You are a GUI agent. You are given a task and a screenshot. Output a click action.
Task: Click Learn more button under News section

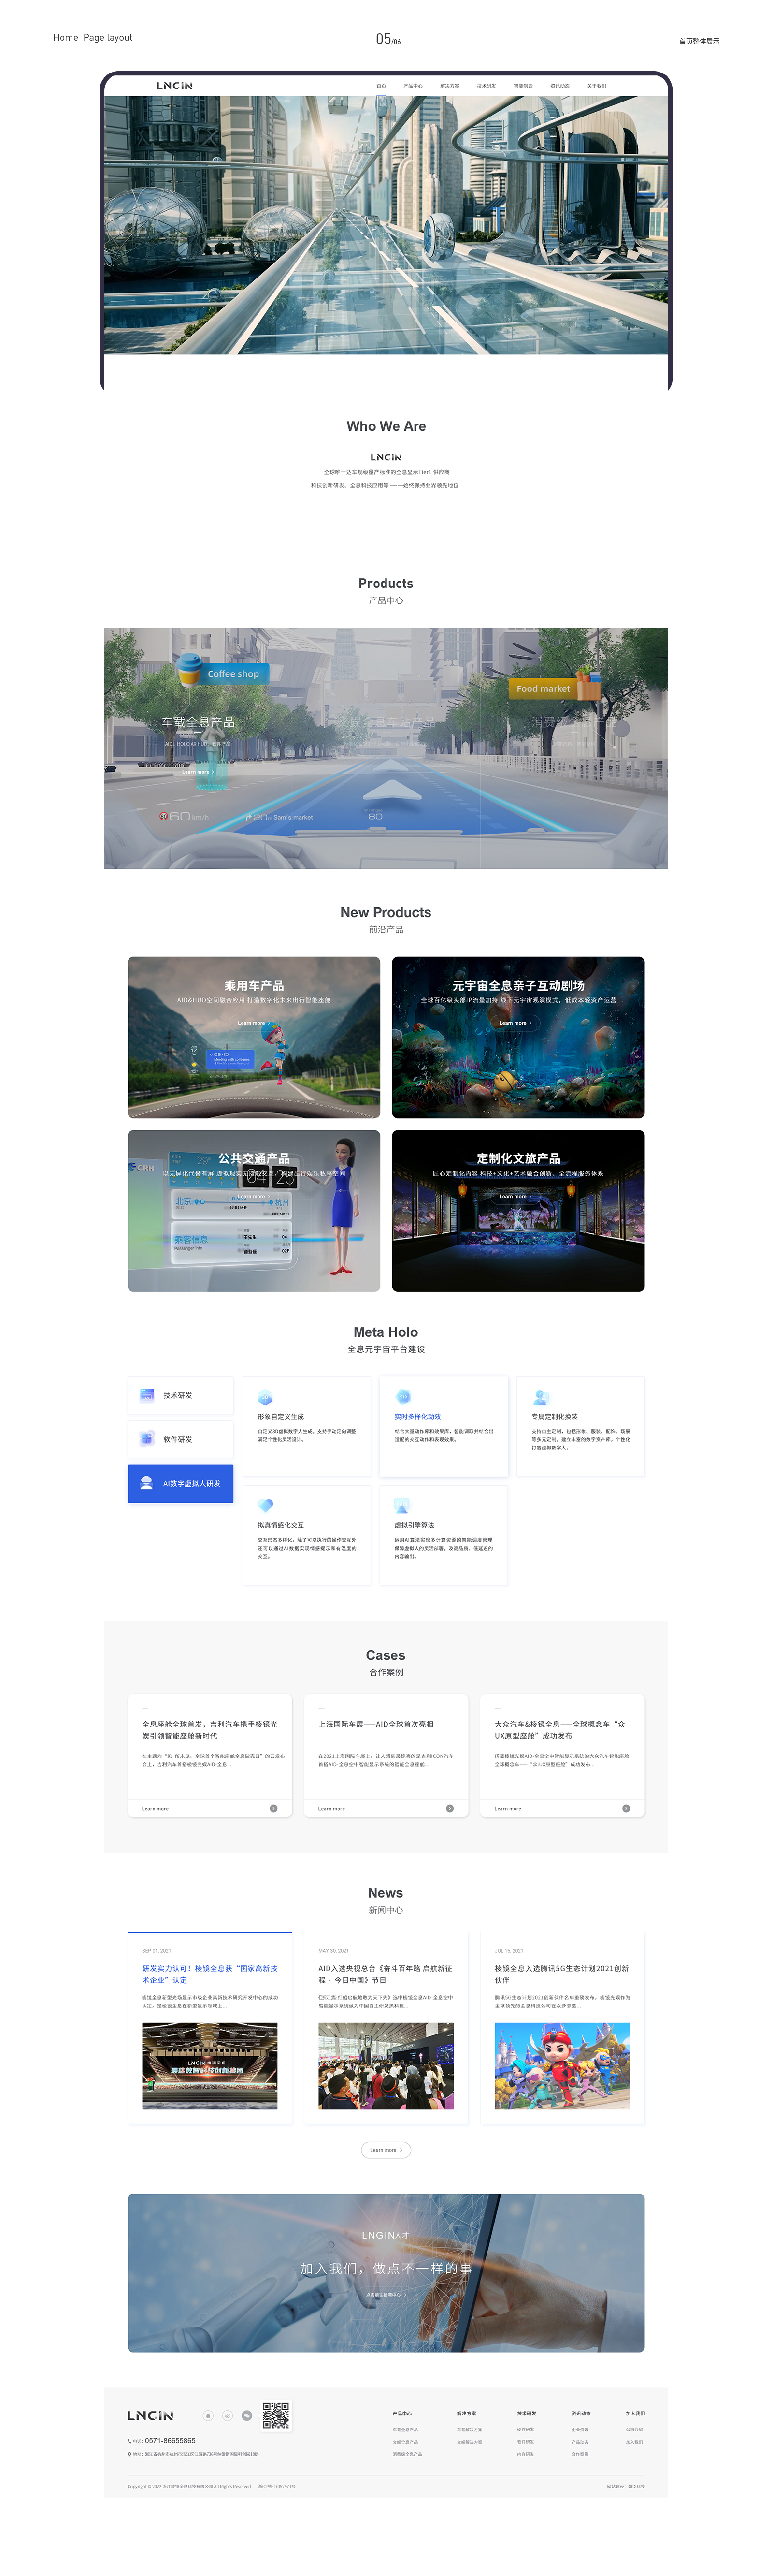[386, 2149]
